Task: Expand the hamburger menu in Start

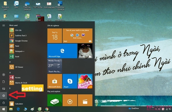Action: point(4,25)
